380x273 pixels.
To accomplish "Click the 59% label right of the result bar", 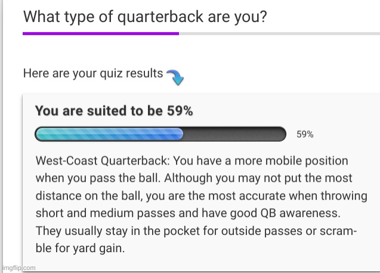I will pos(305,135).
